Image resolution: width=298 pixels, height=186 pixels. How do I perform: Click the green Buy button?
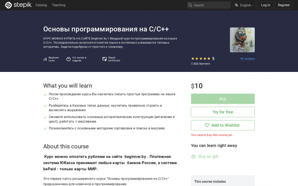click(x=223, y=99)
